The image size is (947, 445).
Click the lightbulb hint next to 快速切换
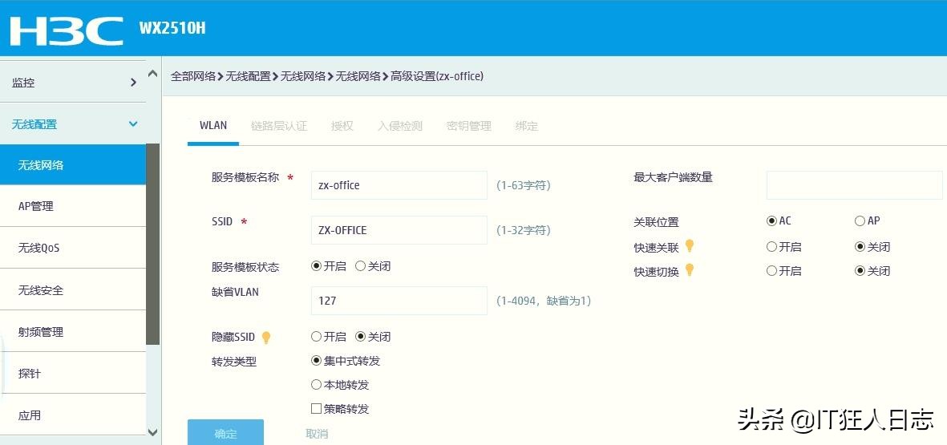[x=689, y=270]
